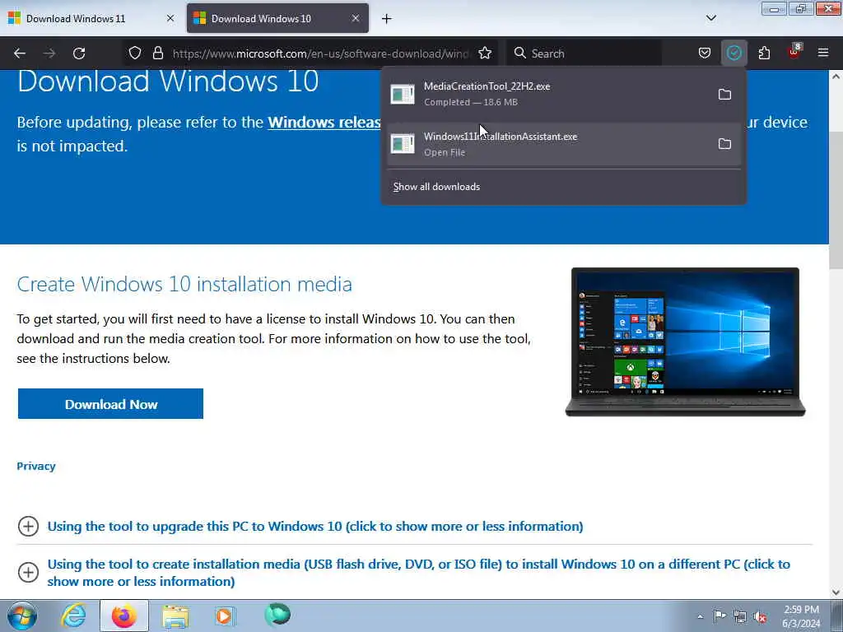Open the Windows release information link

(x=324, y=123)
